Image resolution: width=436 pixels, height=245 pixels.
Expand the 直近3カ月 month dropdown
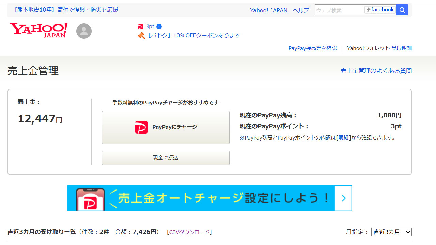click(391, 232)
